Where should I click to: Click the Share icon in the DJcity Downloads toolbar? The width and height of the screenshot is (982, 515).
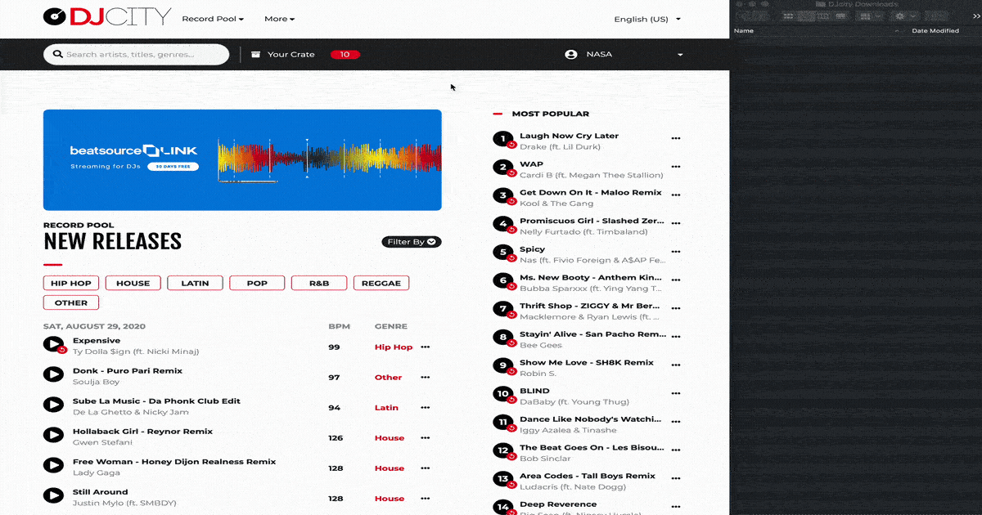pos(935,16)
